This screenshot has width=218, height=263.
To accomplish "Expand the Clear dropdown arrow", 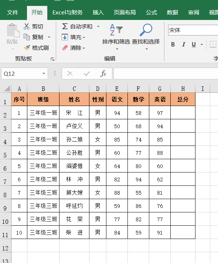I will click(84, 48).
